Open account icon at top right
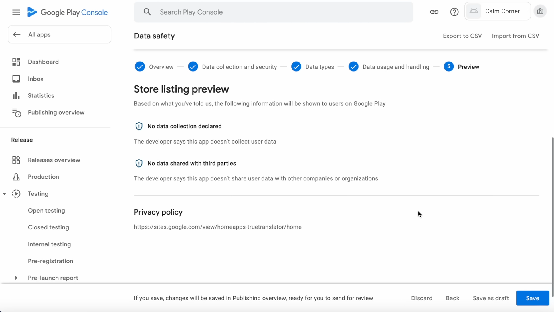This screenshot has width=554, height=312. click(540, 11)
